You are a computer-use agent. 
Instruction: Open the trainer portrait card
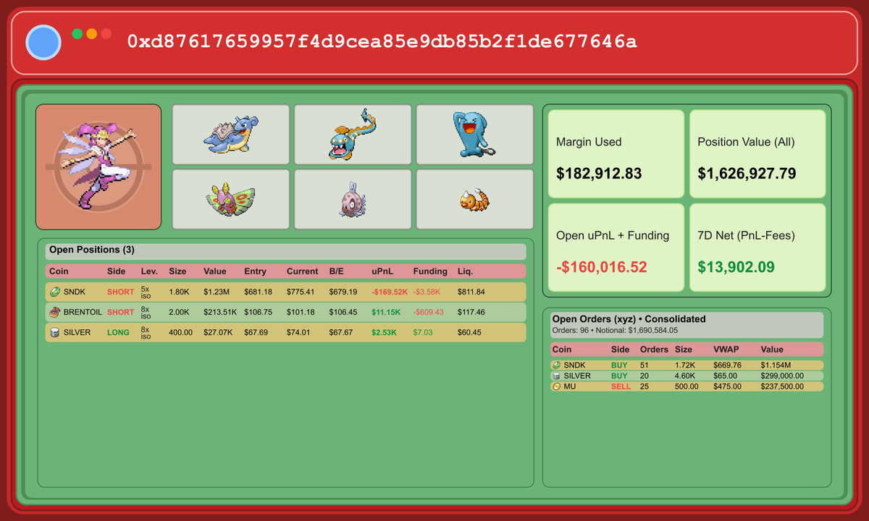click(98, 167)
